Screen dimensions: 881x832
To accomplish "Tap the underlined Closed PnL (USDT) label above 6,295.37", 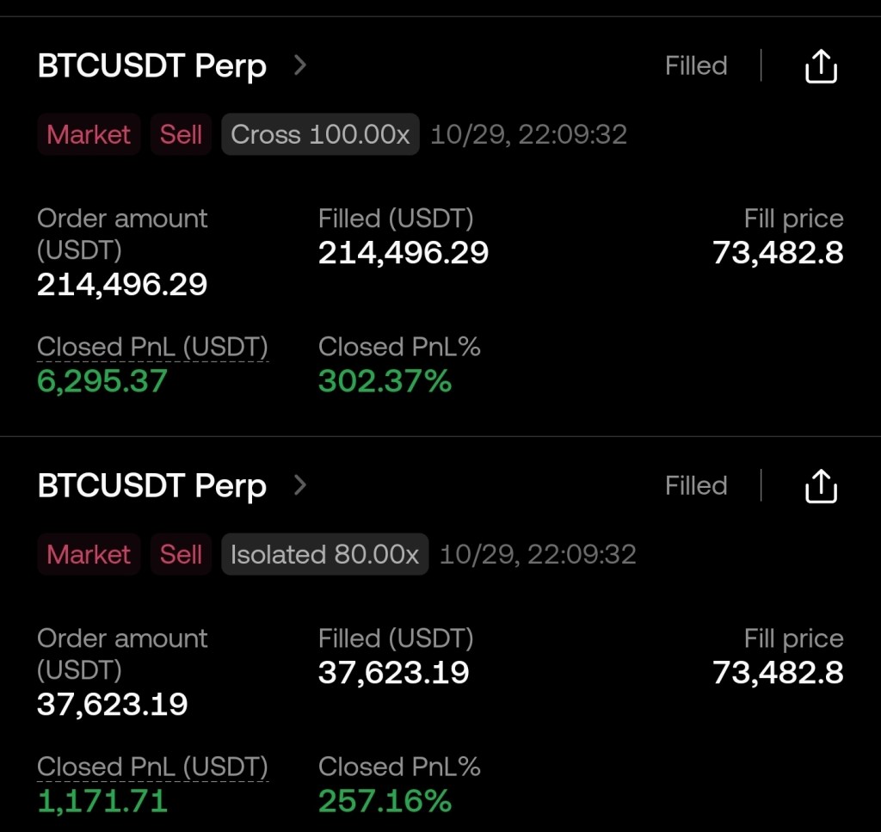I will 152,347.
